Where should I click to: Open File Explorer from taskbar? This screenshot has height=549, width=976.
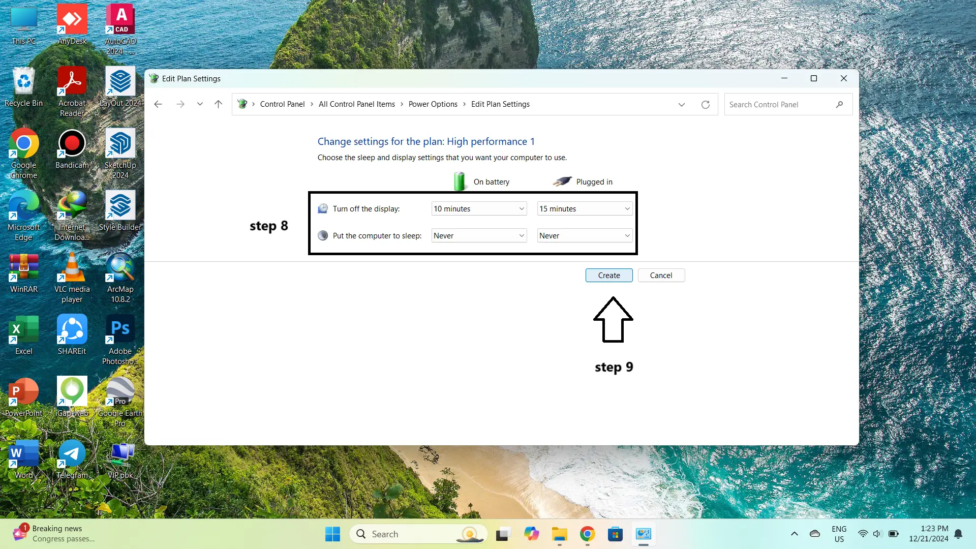(559, 534)
